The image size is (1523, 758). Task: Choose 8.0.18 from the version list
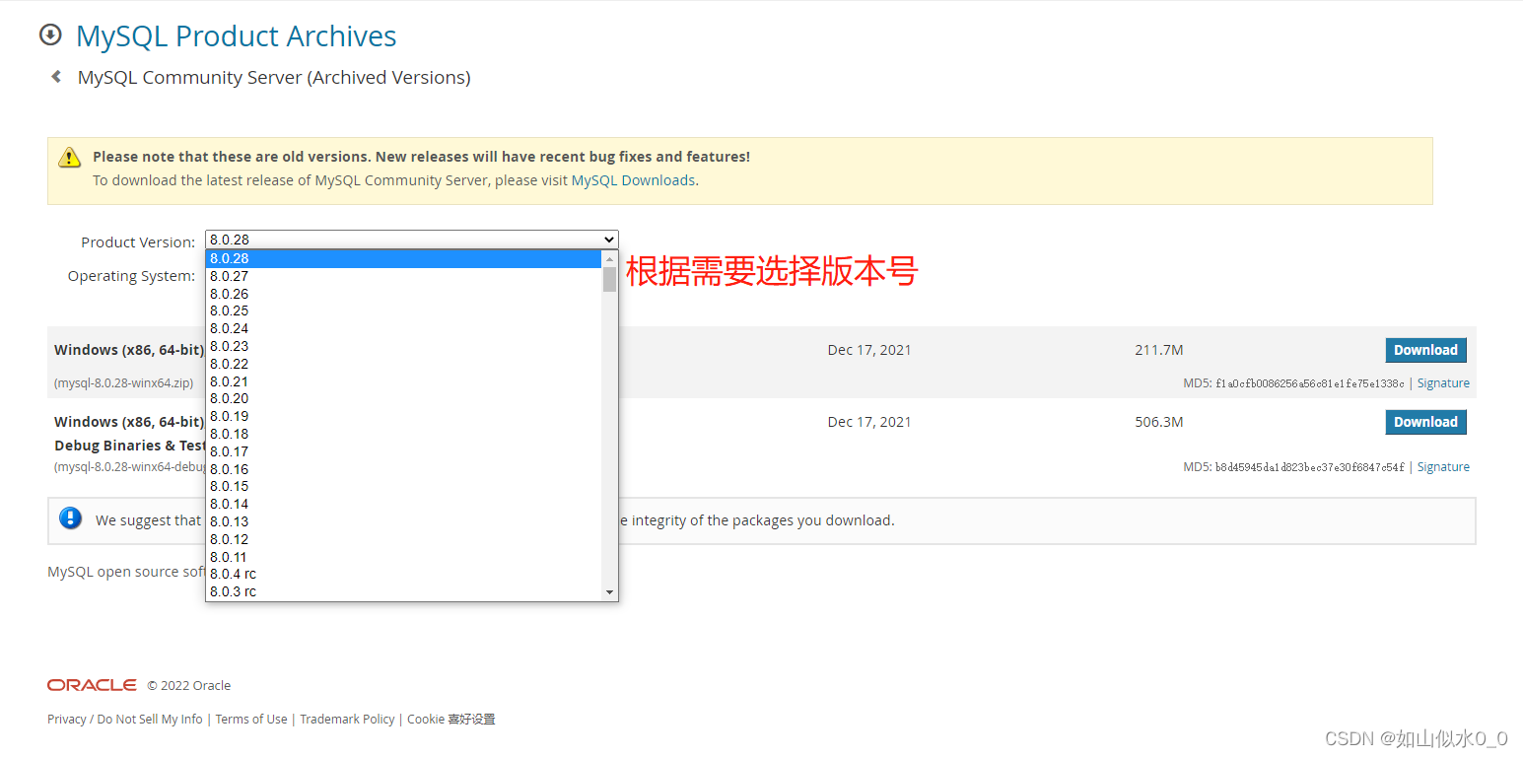coord(403,434)
